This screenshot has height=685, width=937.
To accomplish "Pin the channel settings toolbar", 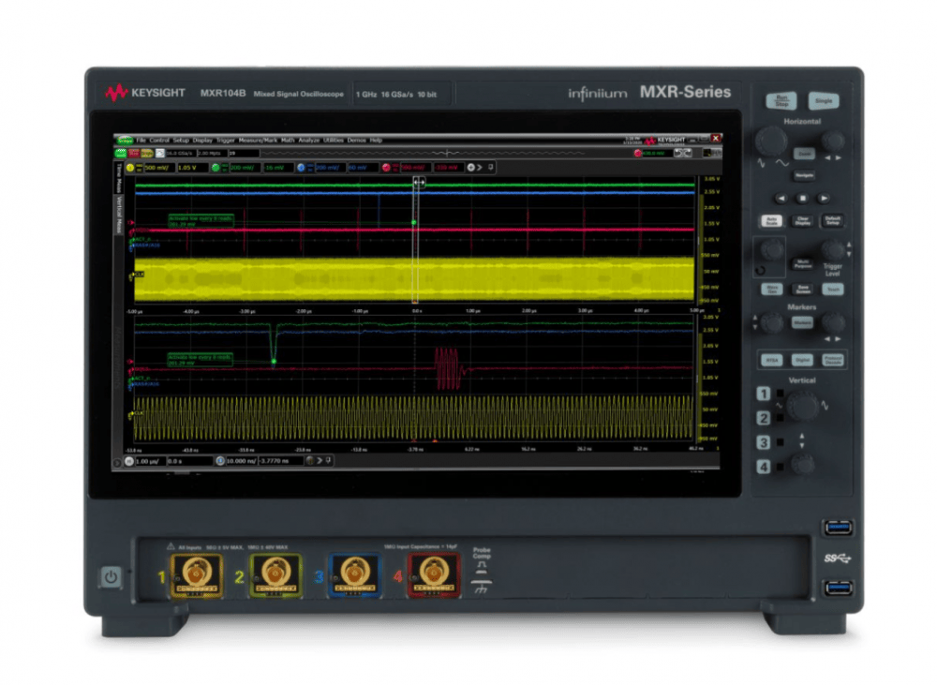I will click(x=491, y=168).
